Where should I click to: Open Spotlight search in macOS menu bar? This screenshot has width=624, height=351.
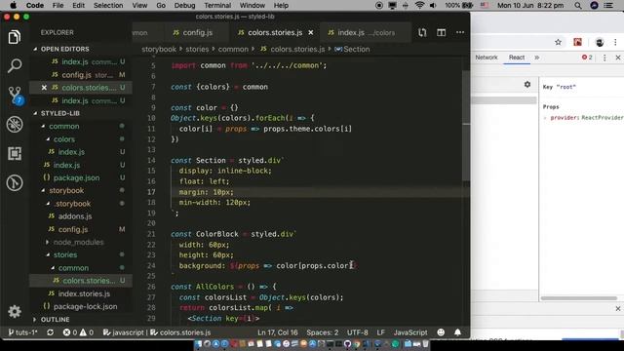click(578, 6)
